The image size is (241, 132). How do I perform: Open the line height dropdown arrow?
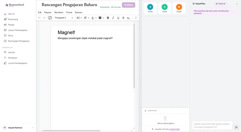81,18
